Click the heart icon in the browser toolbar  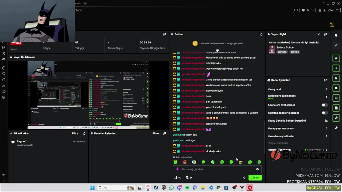click(313, 10)
